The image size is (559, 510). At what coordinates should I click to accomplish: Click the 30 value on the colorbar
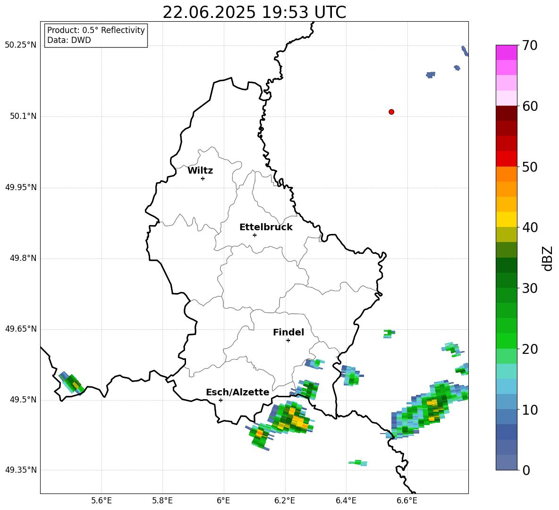[x=530, y=288]
